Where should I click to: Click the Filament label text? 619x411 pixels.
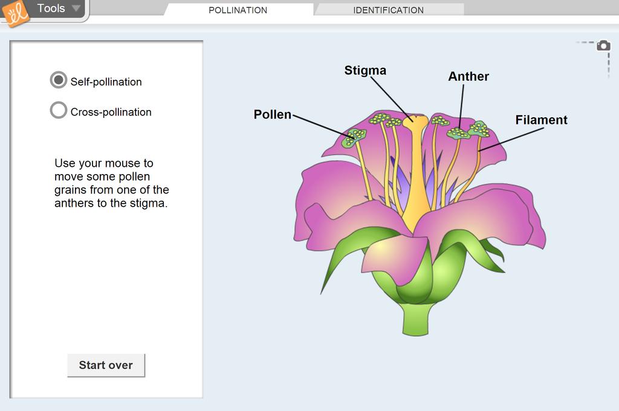click(x=541, y=120)
